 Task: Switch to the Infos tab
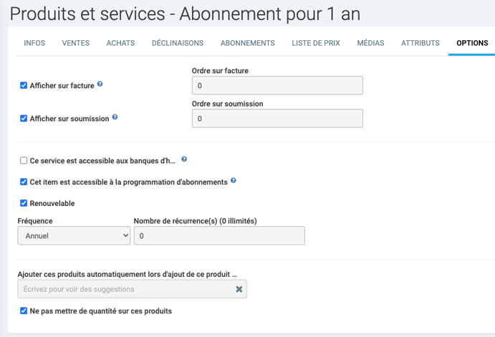pos(34,44)
